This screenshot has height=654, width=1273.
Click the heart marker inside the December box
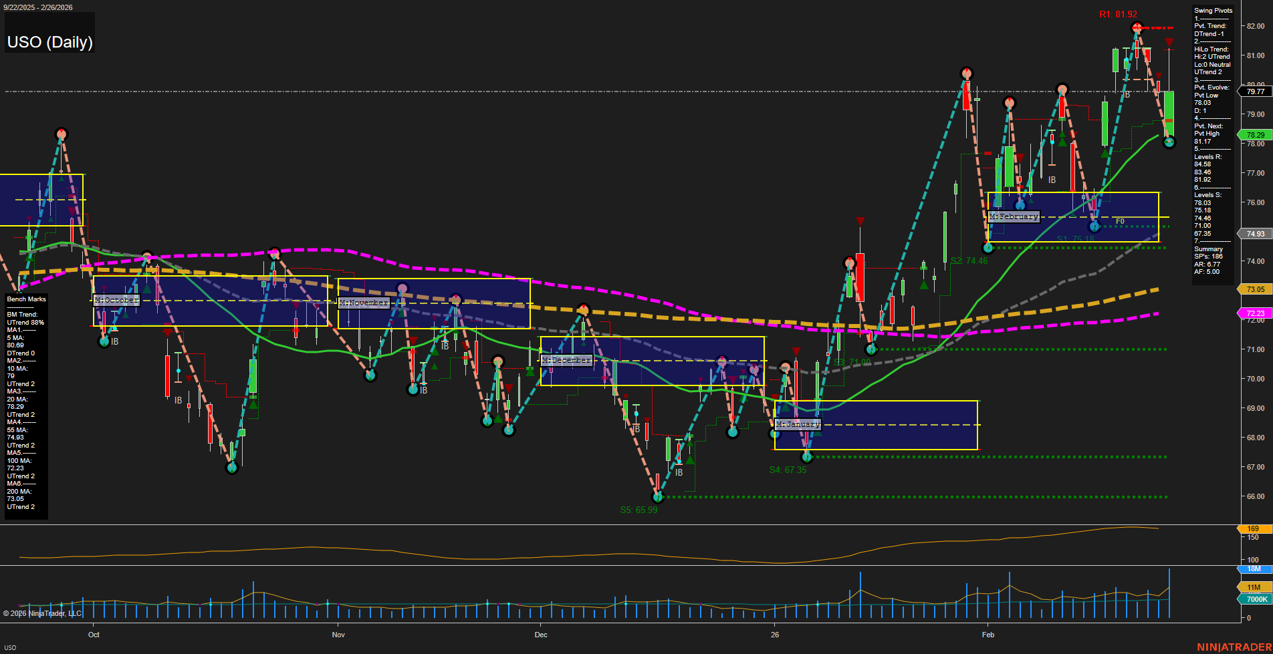click(754, 369)
